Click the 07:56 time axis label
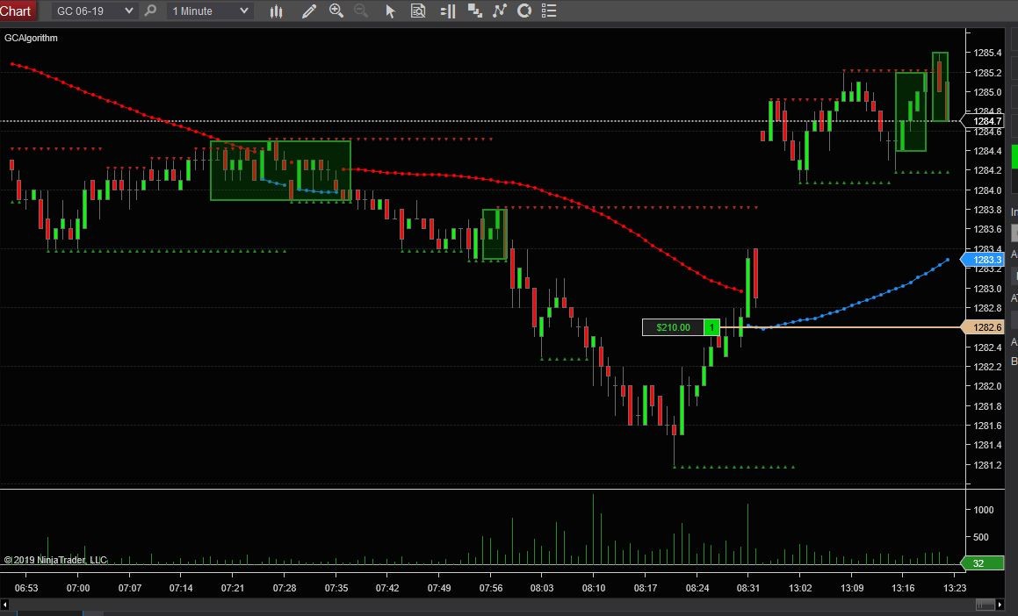Screen dimensions: 1018x616 tap(491, 588)
